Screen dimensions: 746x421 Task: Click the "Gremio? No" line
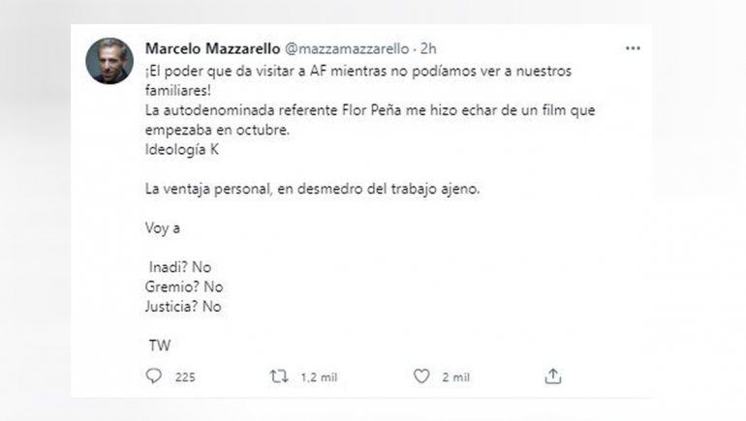pos(182,287)
